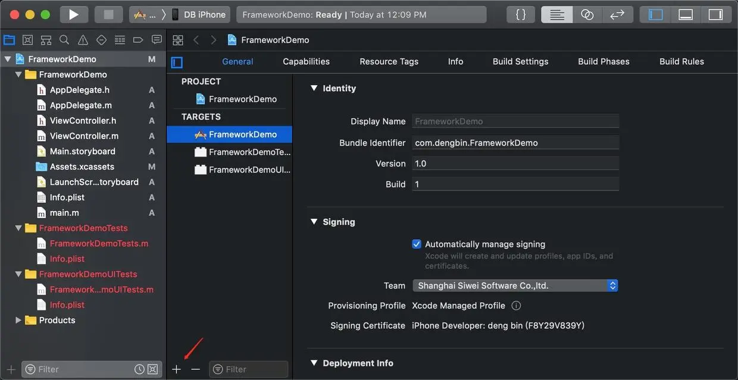Edit the Build number field

click(515, 184)
